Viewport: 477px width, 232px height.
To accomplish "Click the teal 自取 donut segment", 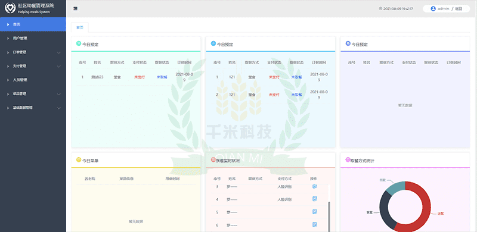I will click(x=397, y=187).
